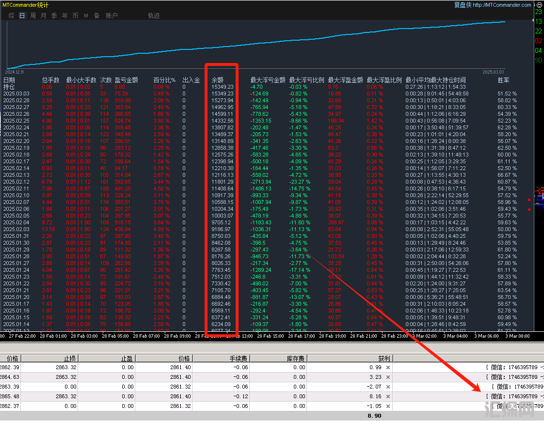The image size is (544, 421).
Task: Switch to the 年 yearly tab
Action: pyautogui.click(x=65, y=16)
